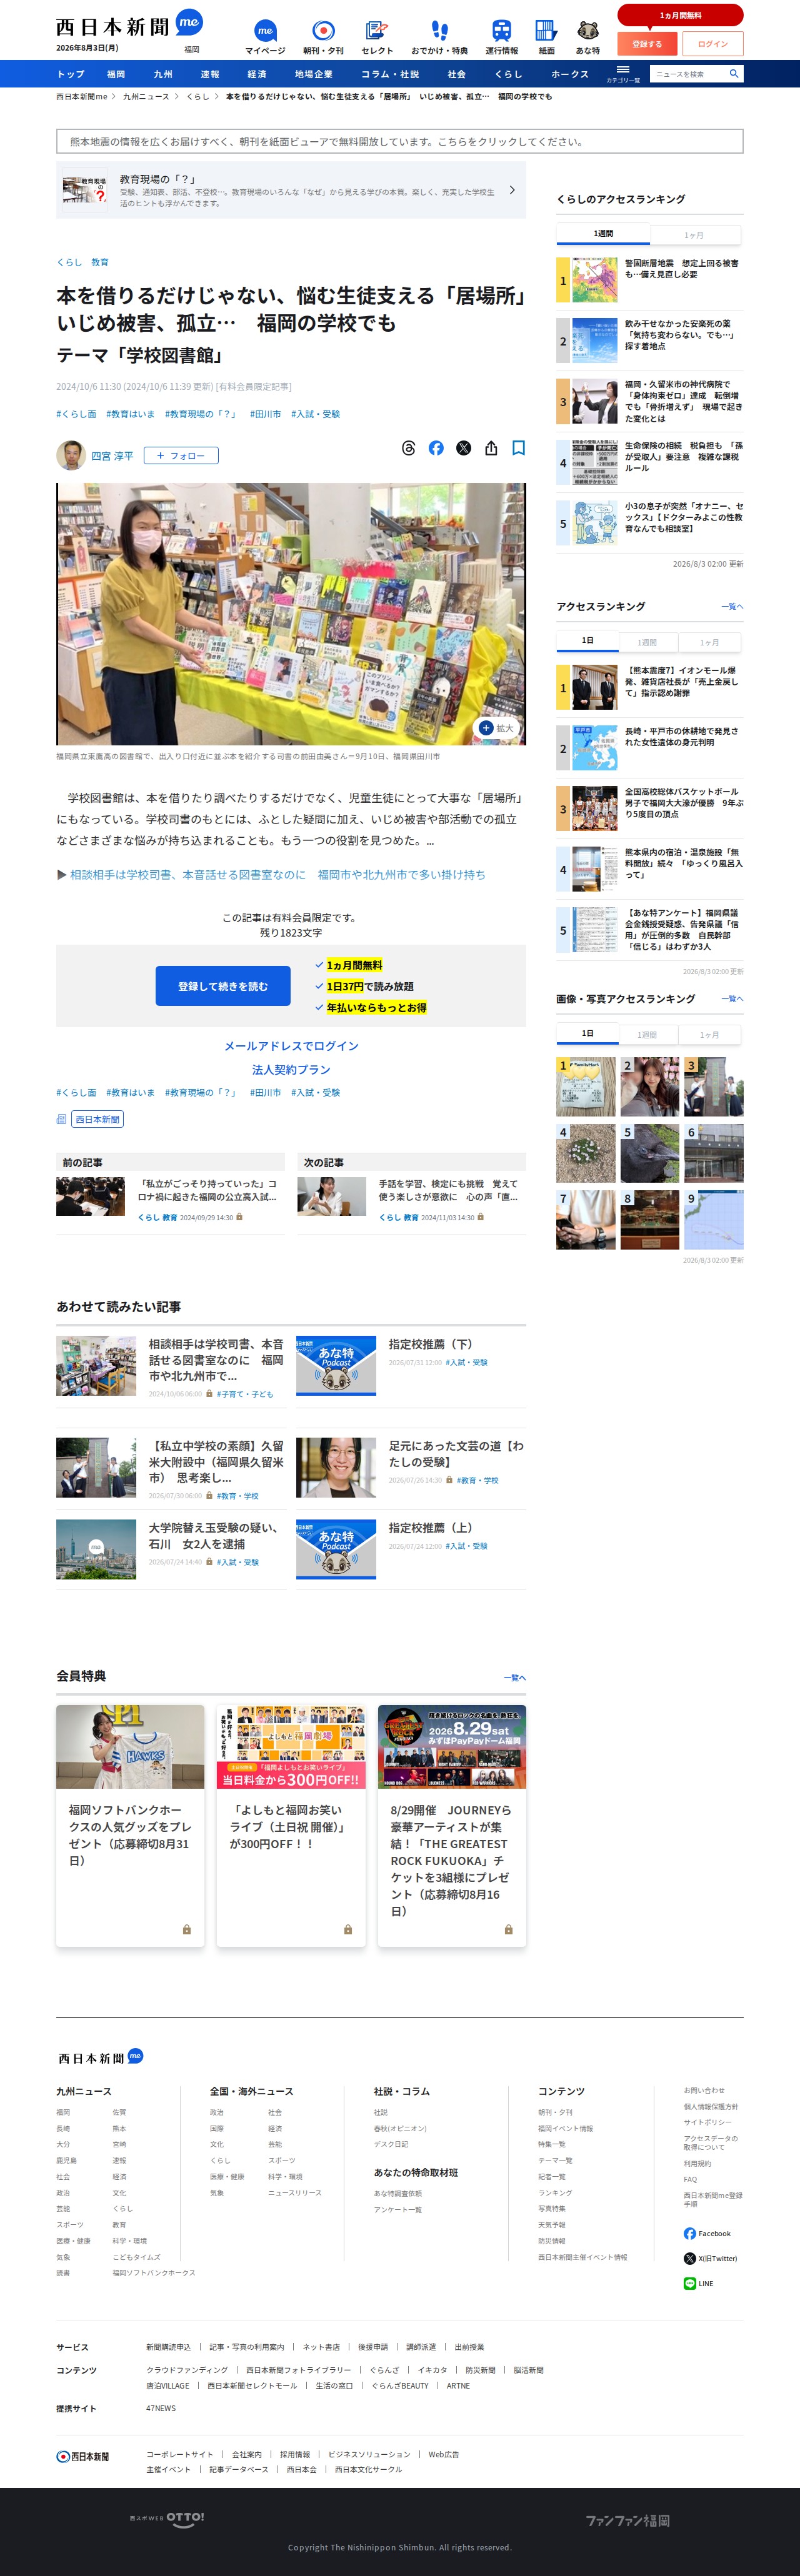The height and width of the screenshot is (2576, 800).
Task: Enlarge the article photo with 拡大
Action: 497,728
